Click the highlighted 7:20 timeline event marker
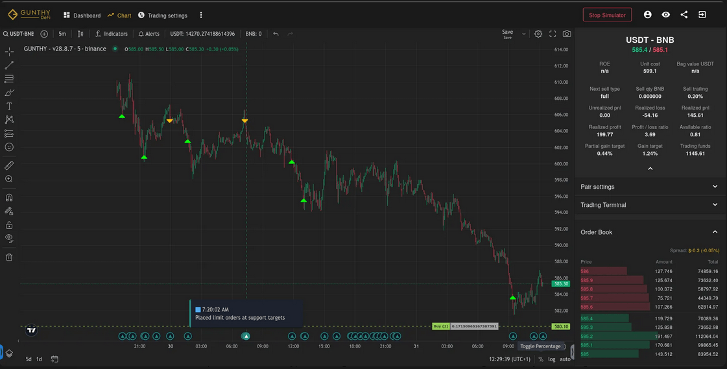Image resolution: width=727 pixels, height=369 pixels. [246, 336]
